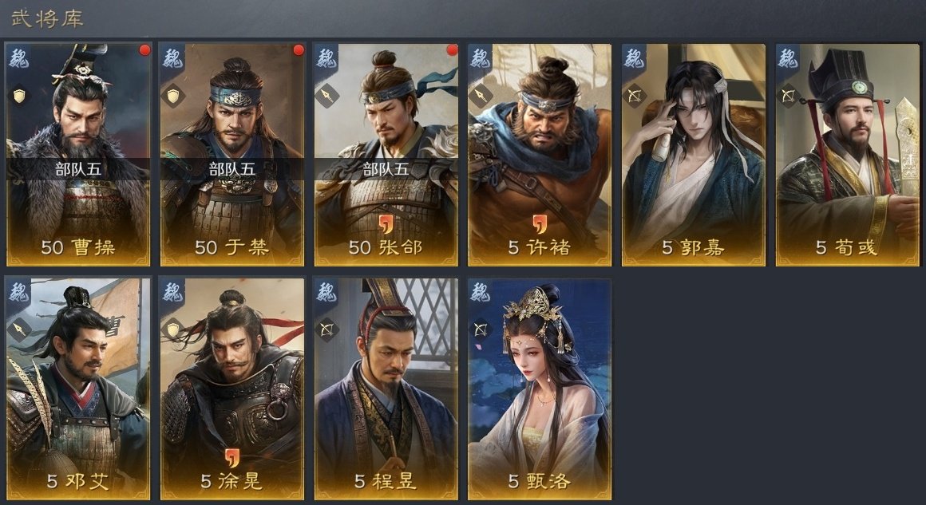Click the 武将库 header title
Screen dimensions: 926x505
click(x=46, y=18)
